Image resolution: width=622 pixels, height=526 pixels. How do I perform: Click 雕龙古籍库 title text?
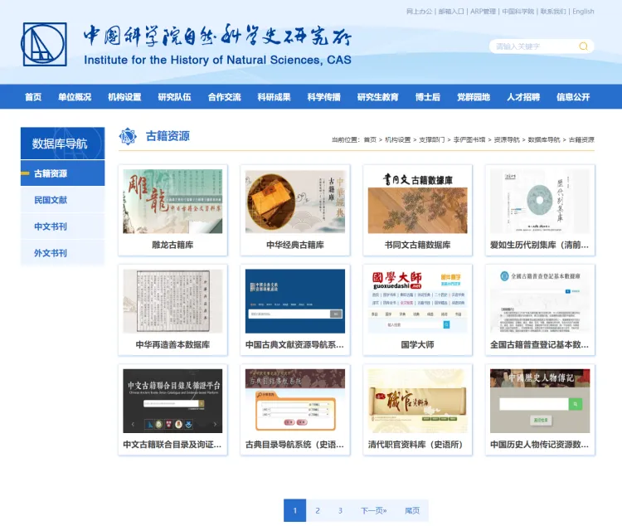[x=173, y=245]
